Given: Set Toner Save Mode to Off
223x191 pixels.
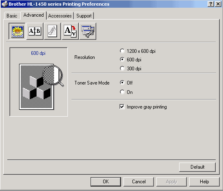Looking at the screenshot, I should (x=126, y=82).
